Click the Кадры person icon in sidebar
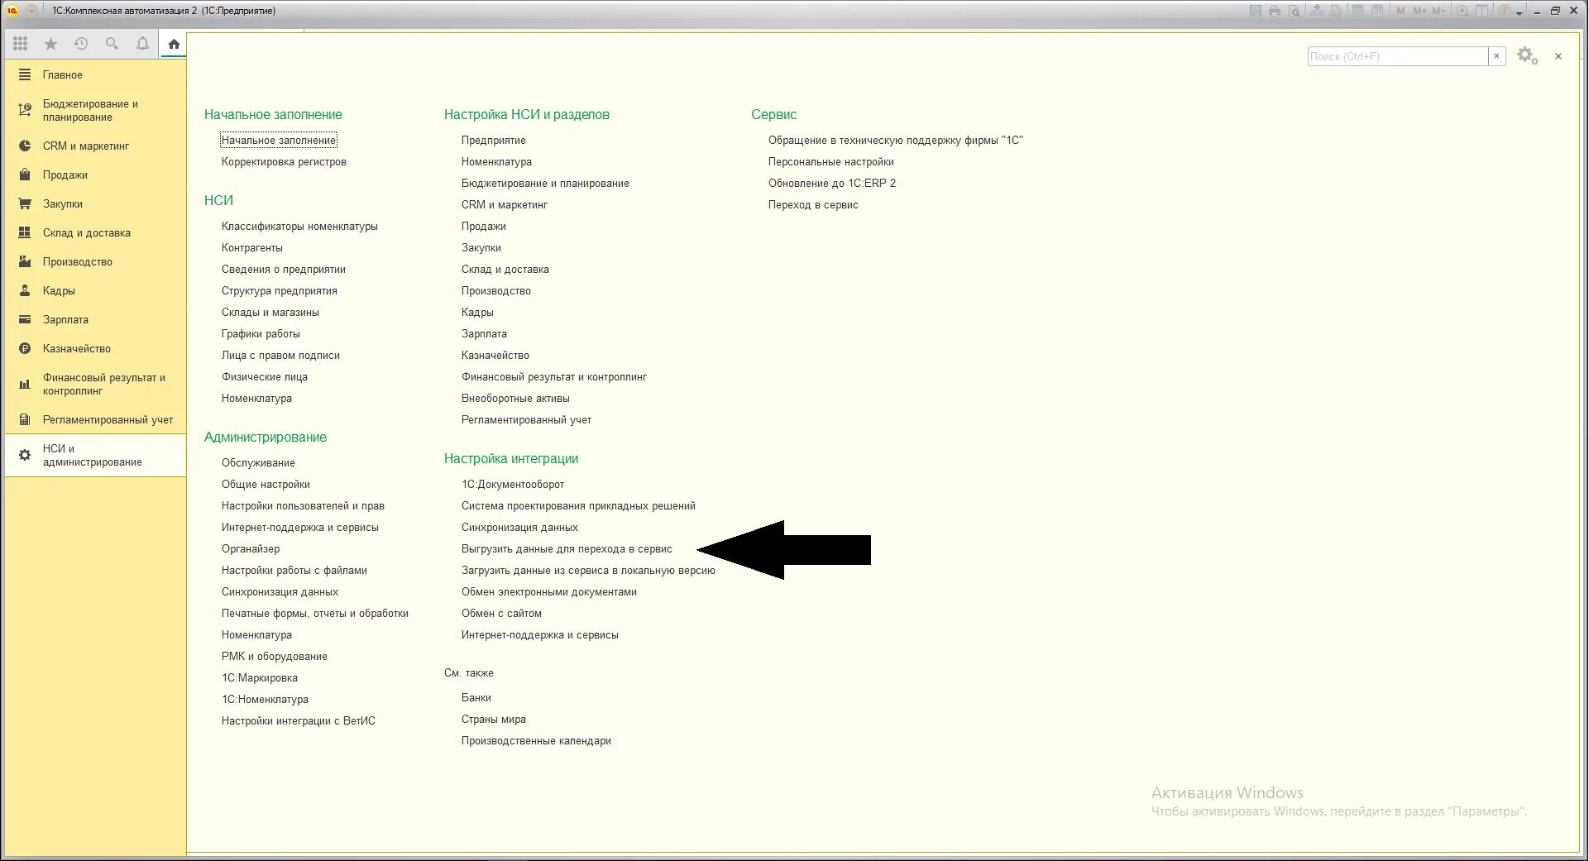The width and height of the screenshot is (1589, 861). coord(25,290)
